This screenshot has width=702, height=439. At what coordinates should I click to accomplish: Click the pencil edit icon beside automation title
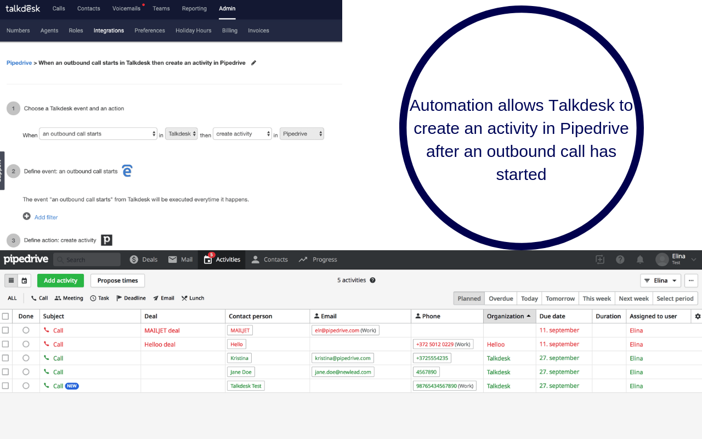pyautogui.click(x=253, y=63)
